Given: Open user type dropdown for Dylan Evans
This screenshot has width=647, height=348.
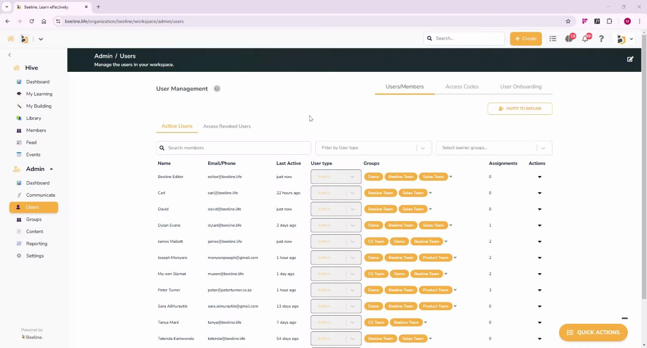Looking at the screenshot, I should pyautogui.click(x=336, y=225).
